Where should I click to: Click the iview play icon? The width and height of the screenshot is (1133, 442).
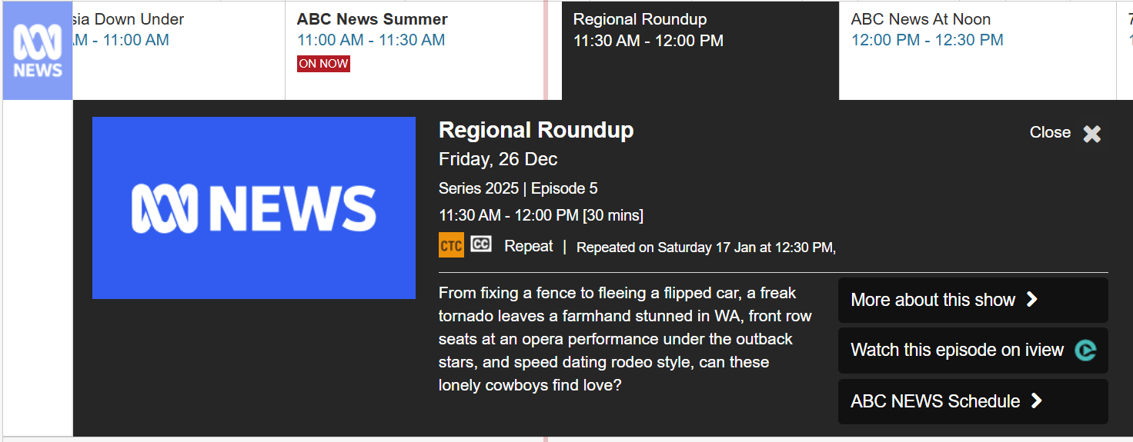point(1085,351)
